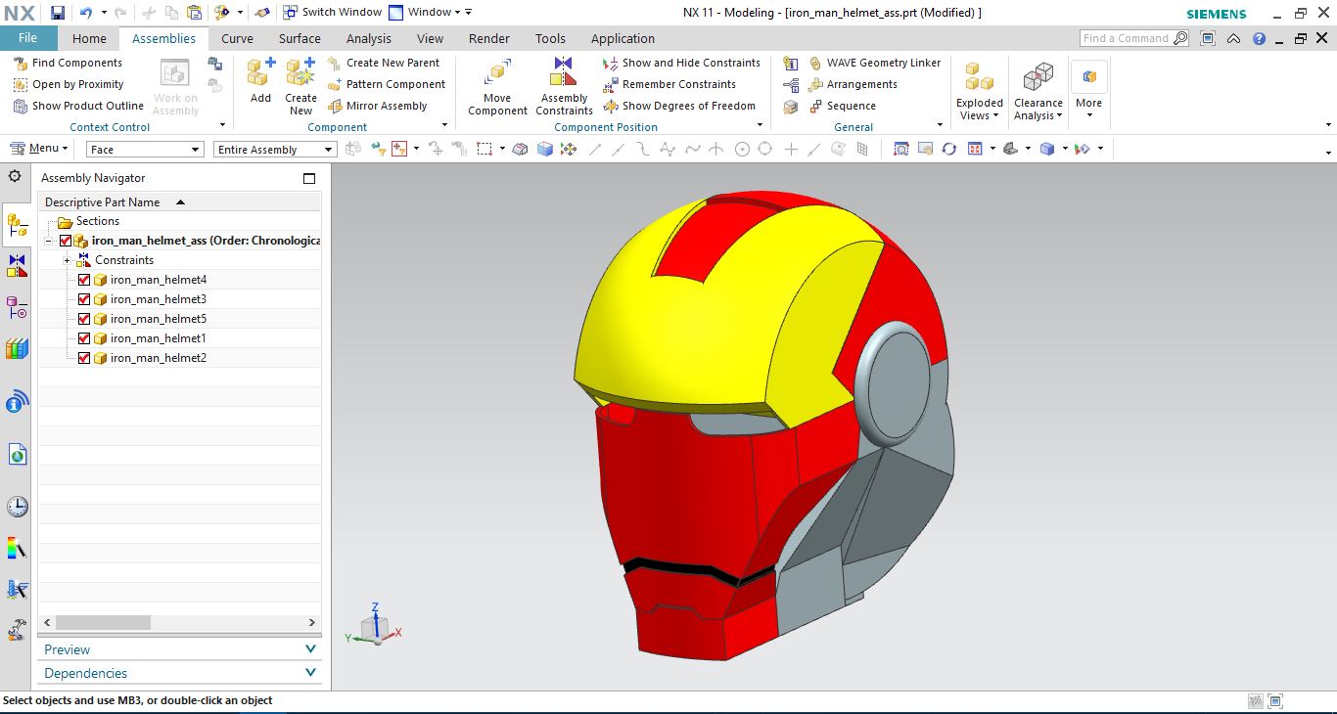Click Switch Window

(x=331, y=13)
